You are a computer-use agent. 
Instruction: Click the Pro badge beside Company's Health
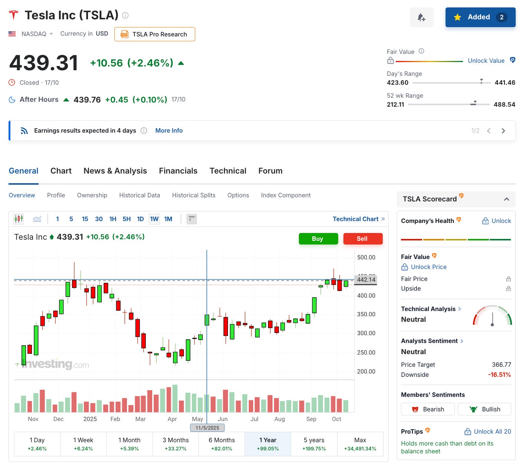[x=459, y=220]
